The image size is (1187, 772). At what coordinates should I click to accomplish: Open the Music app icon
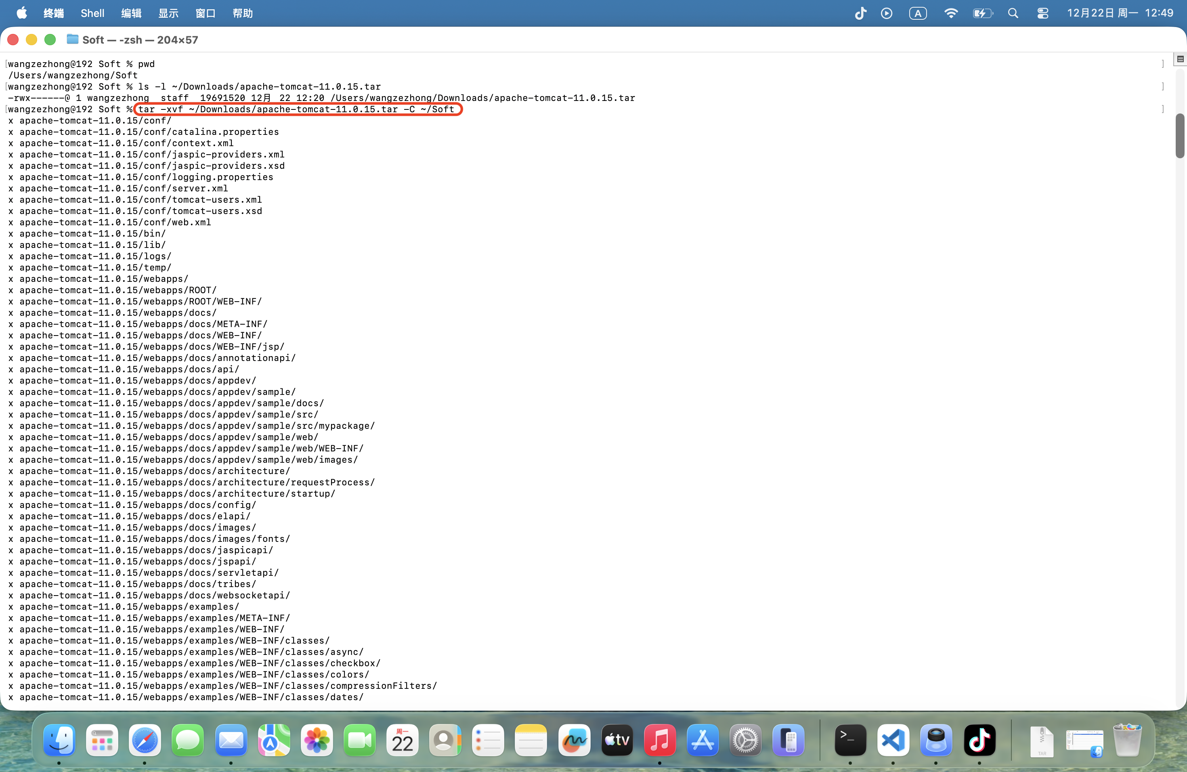[x=660, y=740]
